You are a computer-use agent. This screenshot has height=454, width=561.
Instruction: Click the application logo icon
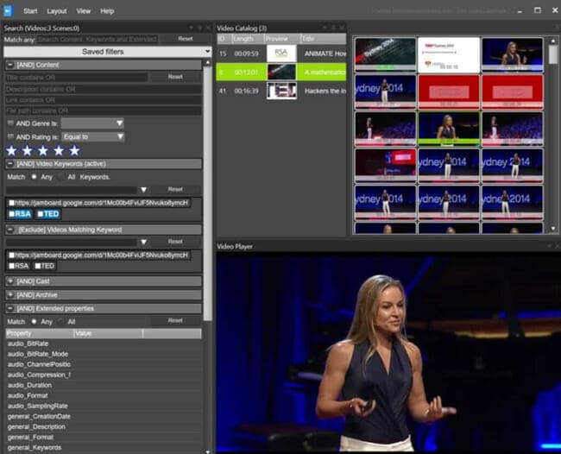point(8,10)
